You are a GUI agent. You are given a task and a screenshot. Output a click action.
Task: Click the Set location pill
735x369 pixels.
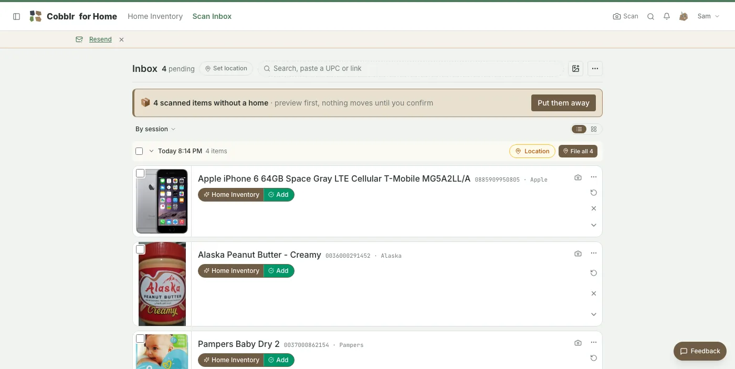(x=226, y=69)
